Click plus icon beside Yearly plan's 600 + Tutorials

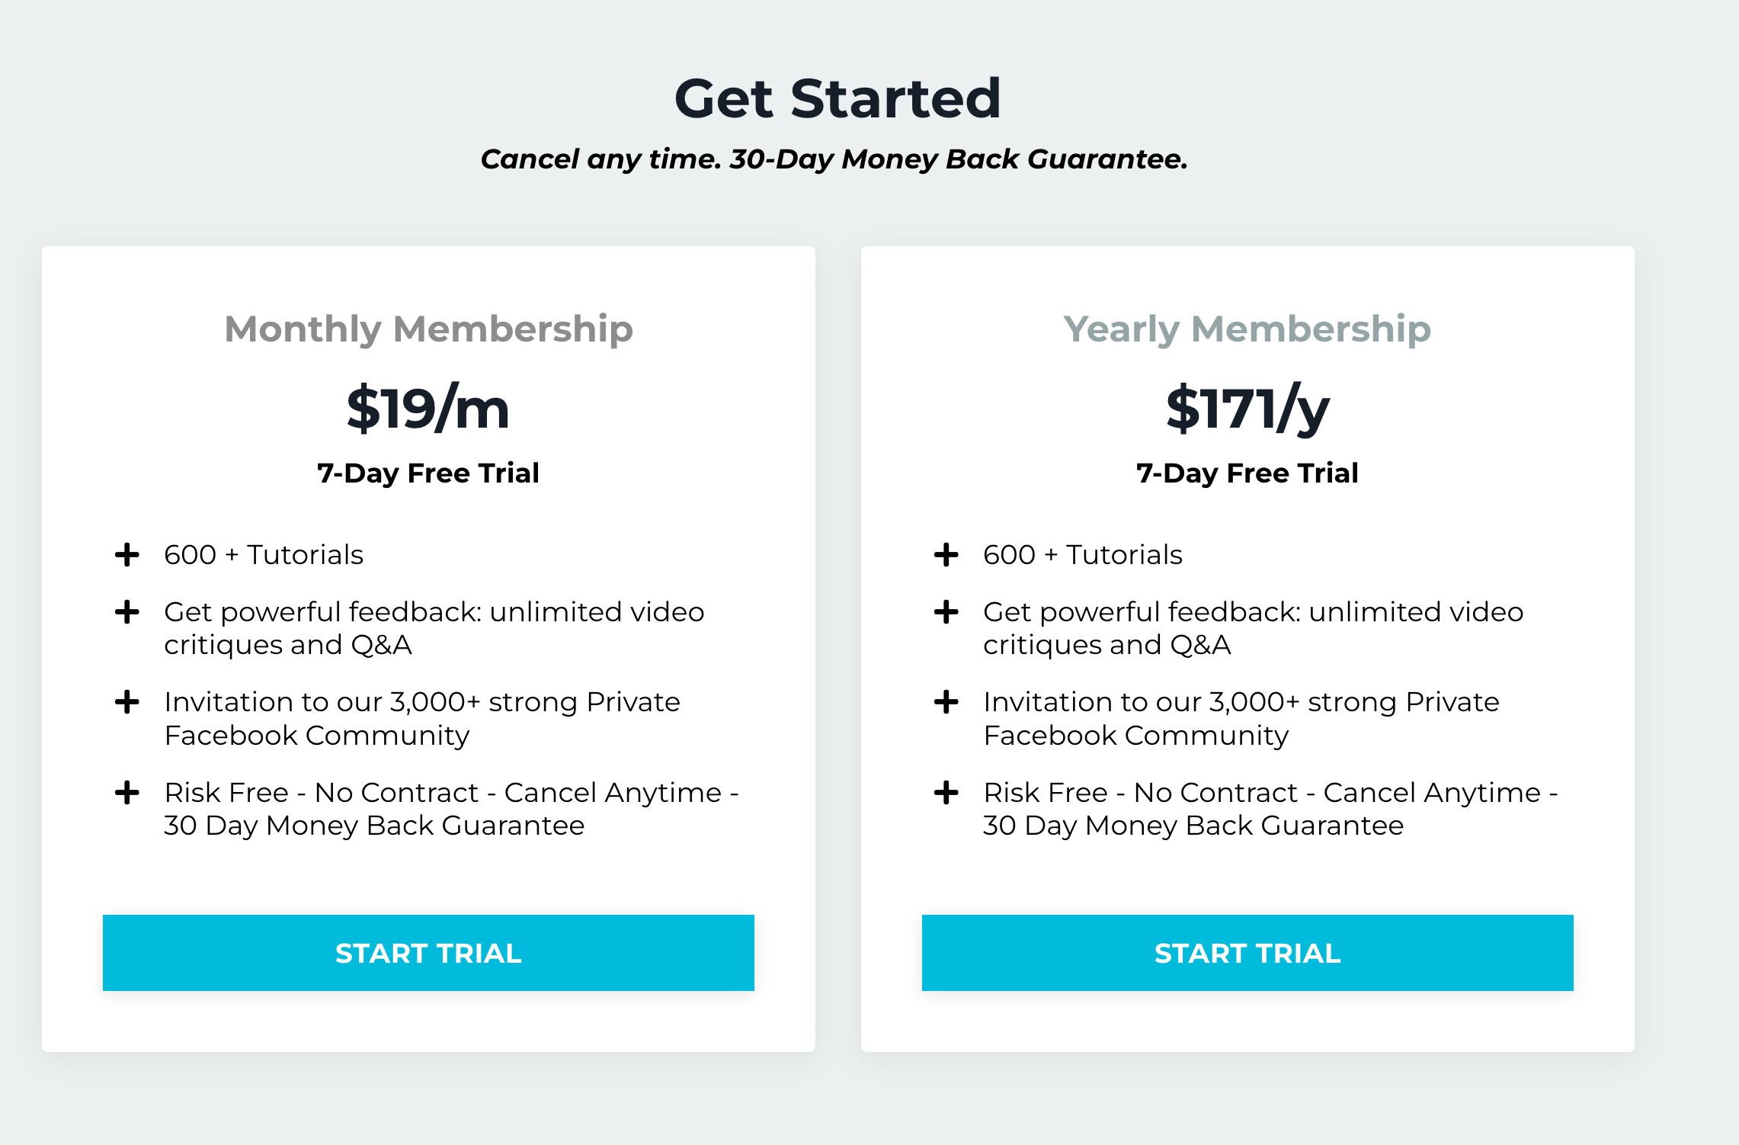click(x=946, y=555)
